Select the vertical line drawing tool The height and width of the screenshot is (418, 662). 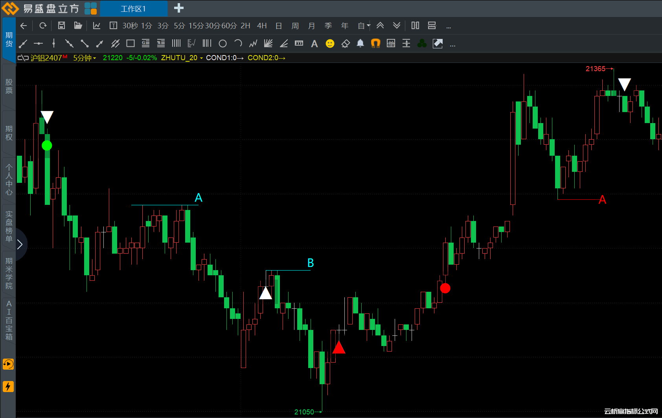coord(54,43)
